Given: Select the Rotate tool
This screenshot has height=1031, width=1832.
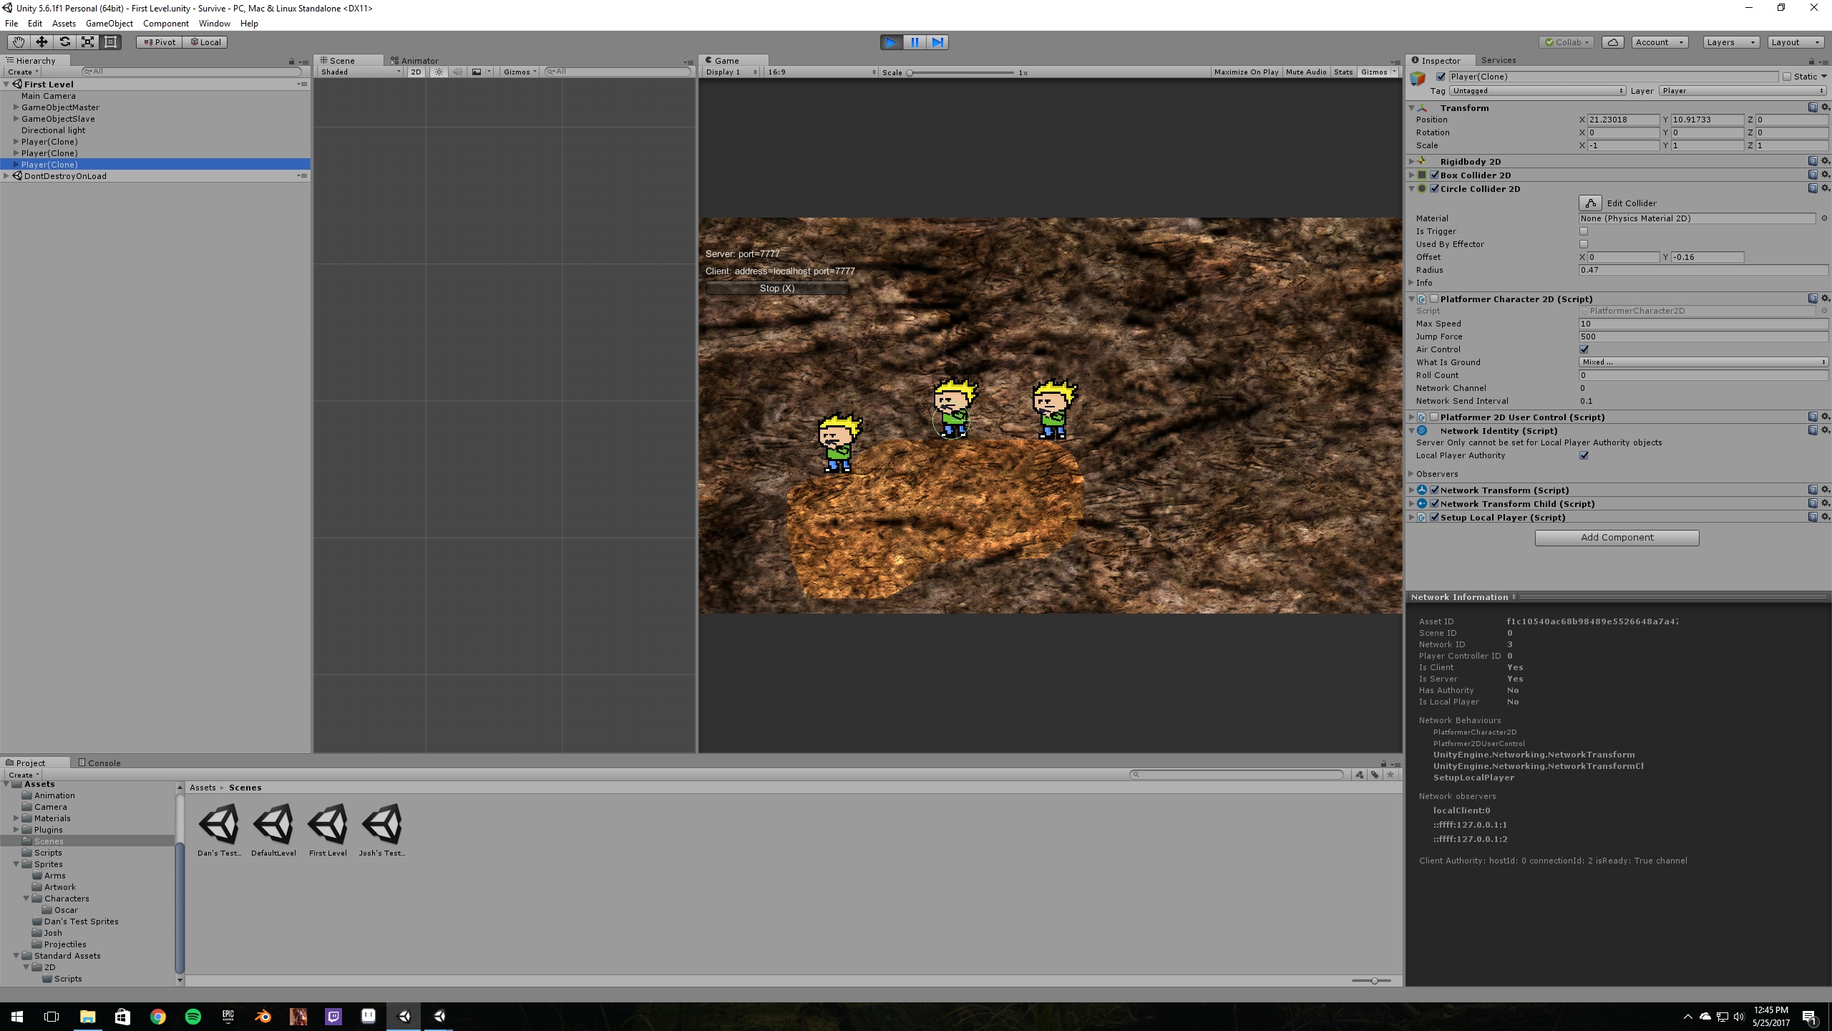Looking at the screenshot, I should (x=64, y=42).
